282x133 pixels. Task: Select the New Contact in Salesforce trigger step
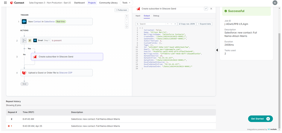pyautogui.click(x=56, y=21)
